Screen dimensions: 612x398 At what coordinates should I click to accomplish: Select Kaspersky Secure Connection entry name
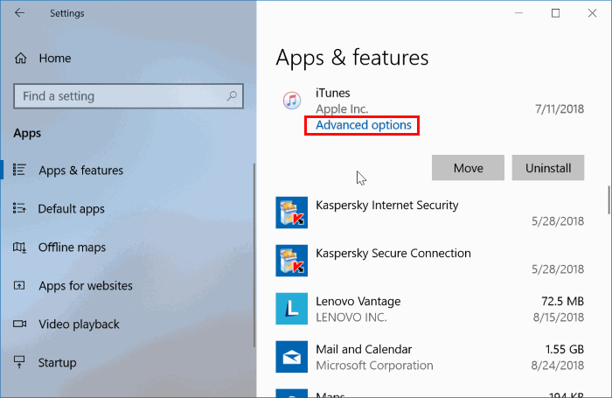[393, 253]
